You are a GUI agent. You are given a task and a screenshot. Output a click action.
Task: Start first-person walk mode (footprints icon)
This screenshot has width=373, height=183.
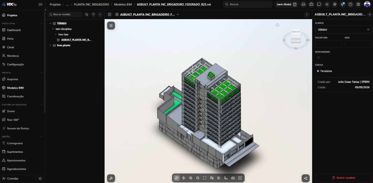[x=212, y=178]
